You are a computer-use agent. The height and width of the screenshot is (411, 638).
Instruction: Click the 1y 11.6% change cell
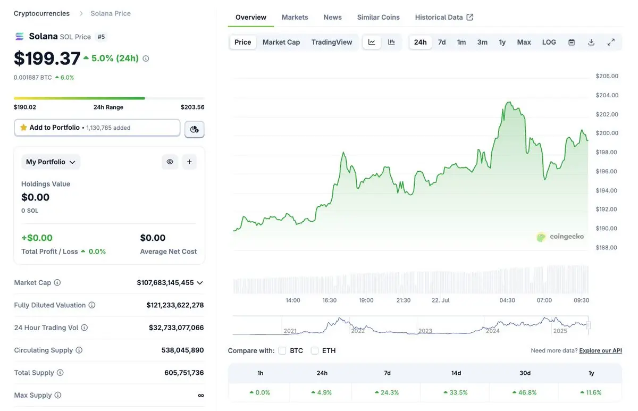[591, 392]
